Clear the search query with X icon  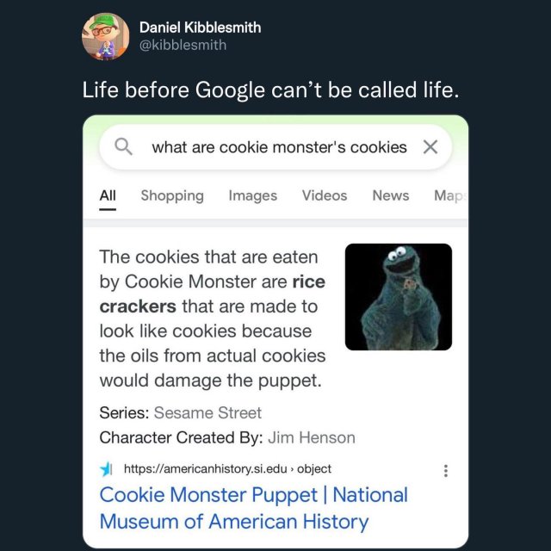click(x=430, y=147)
